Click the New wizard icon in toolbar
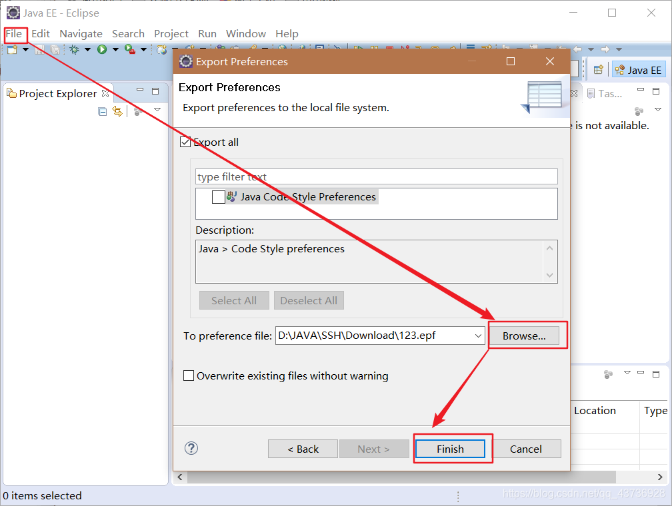 (x=13, y=50)
